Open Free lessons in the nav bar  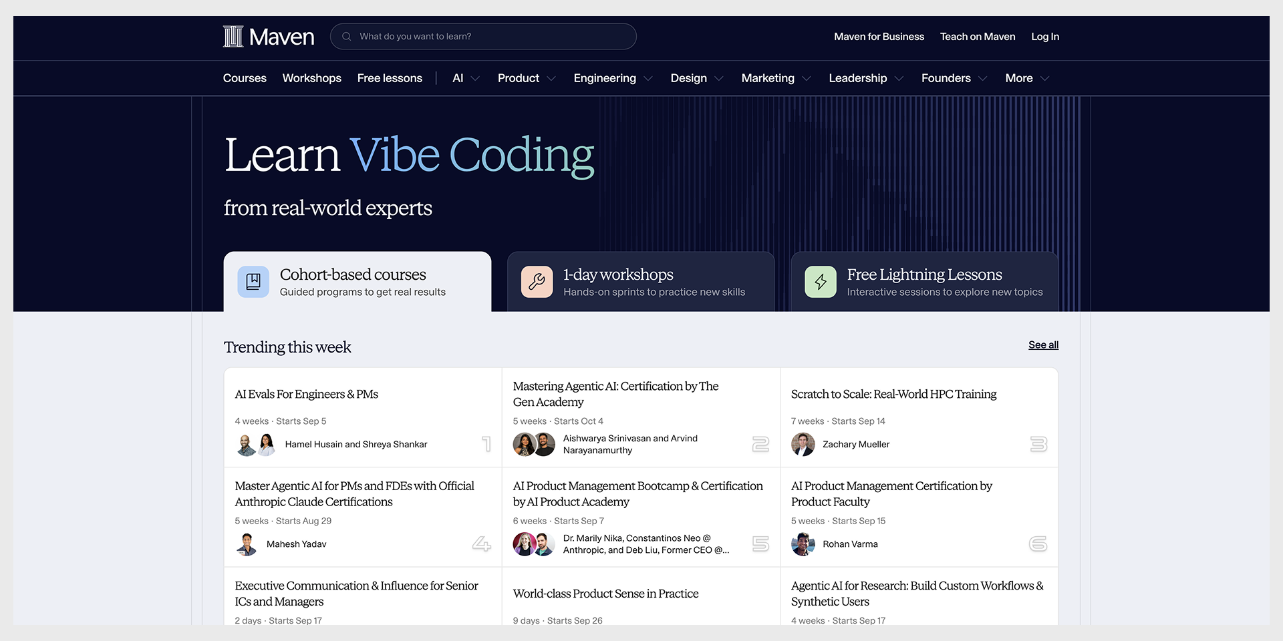390,78
